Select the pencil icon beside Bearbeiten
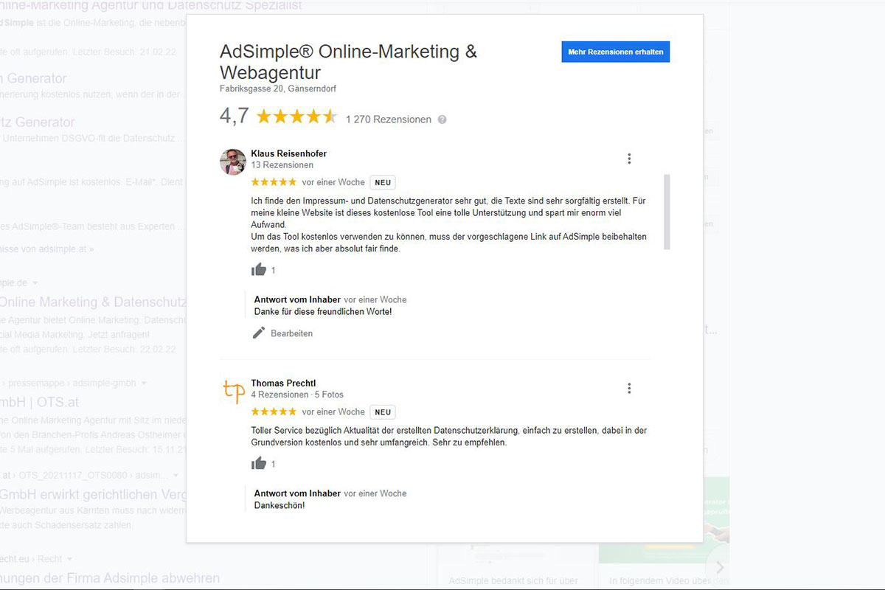The width and height of the screenshot is (885, 590). pyautogui.click(x=257, y=333)
